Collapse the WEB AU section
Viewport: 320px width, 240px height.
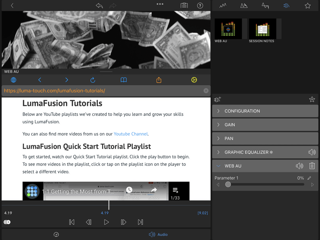pyautogui.click(x=218, y=166)
